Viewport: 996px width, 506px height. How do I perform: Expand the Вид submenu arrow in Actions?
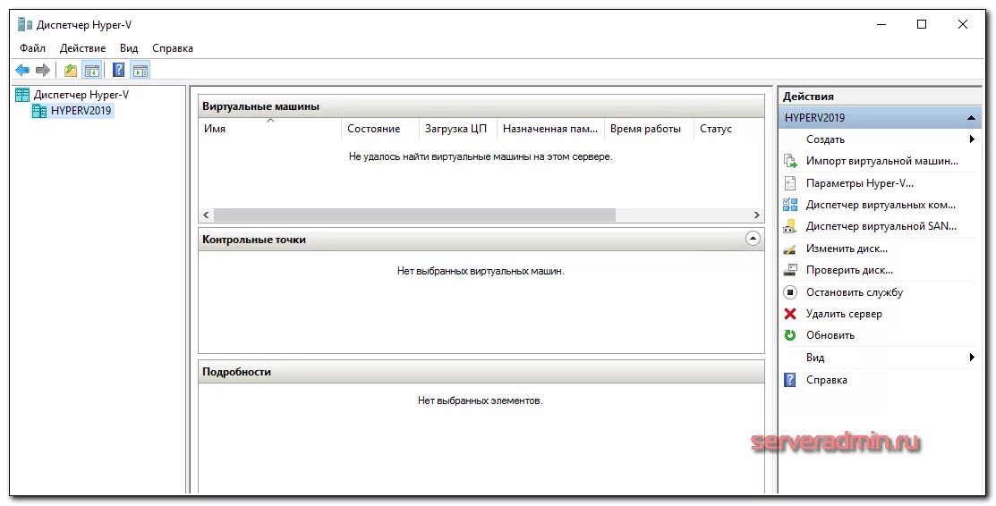point(972,358)
